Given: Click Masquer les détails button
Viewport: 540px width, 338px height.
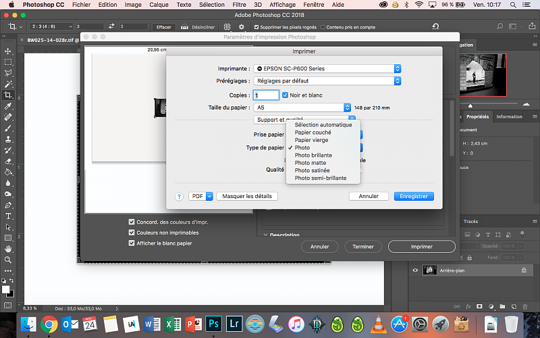Looking at the screenshot, I should coord(247,196).
